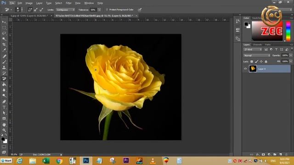The image size is (294, 165).
Task: Toggle Lock image pixels
Action: (x=256, y=61)
